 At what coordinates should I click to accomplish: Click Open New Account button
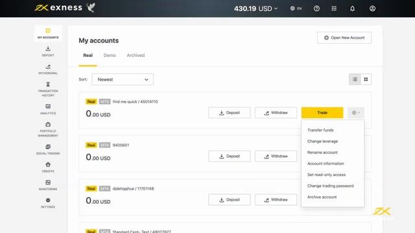344,38
